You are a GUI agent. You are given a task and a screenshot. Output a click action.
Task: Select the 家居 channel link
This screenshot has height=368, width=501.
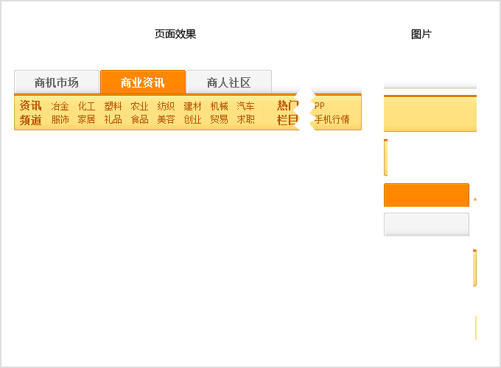click(87, 119)
